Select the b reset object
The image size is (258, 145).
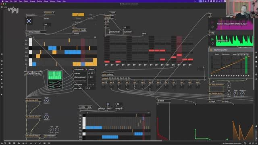164,101
